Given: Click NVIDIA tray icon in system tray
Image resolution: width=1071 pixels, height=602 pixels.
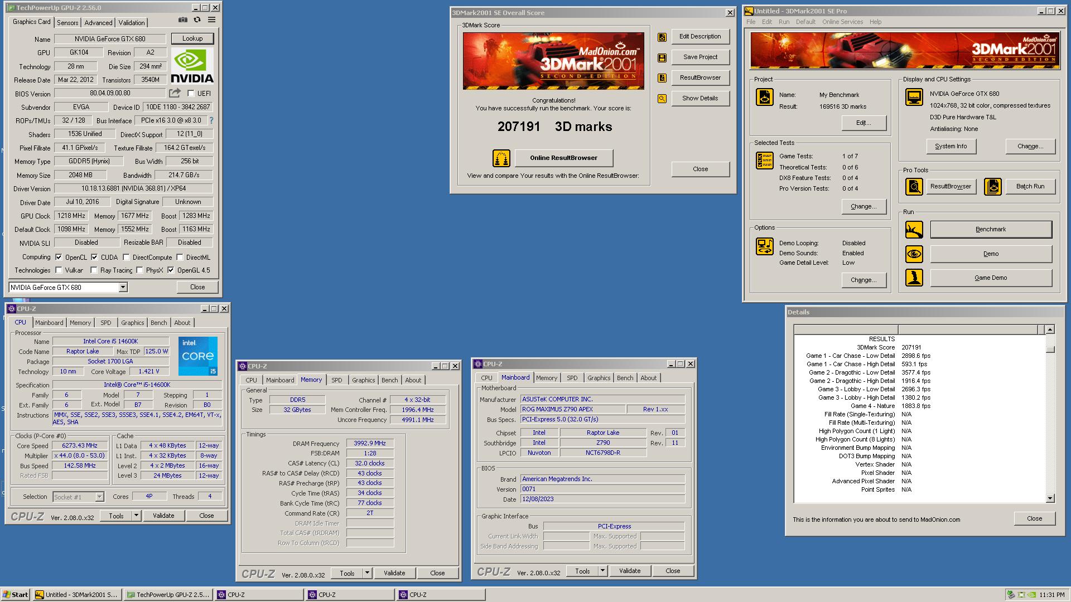Looking at the screenshot, I should 1033,595.
